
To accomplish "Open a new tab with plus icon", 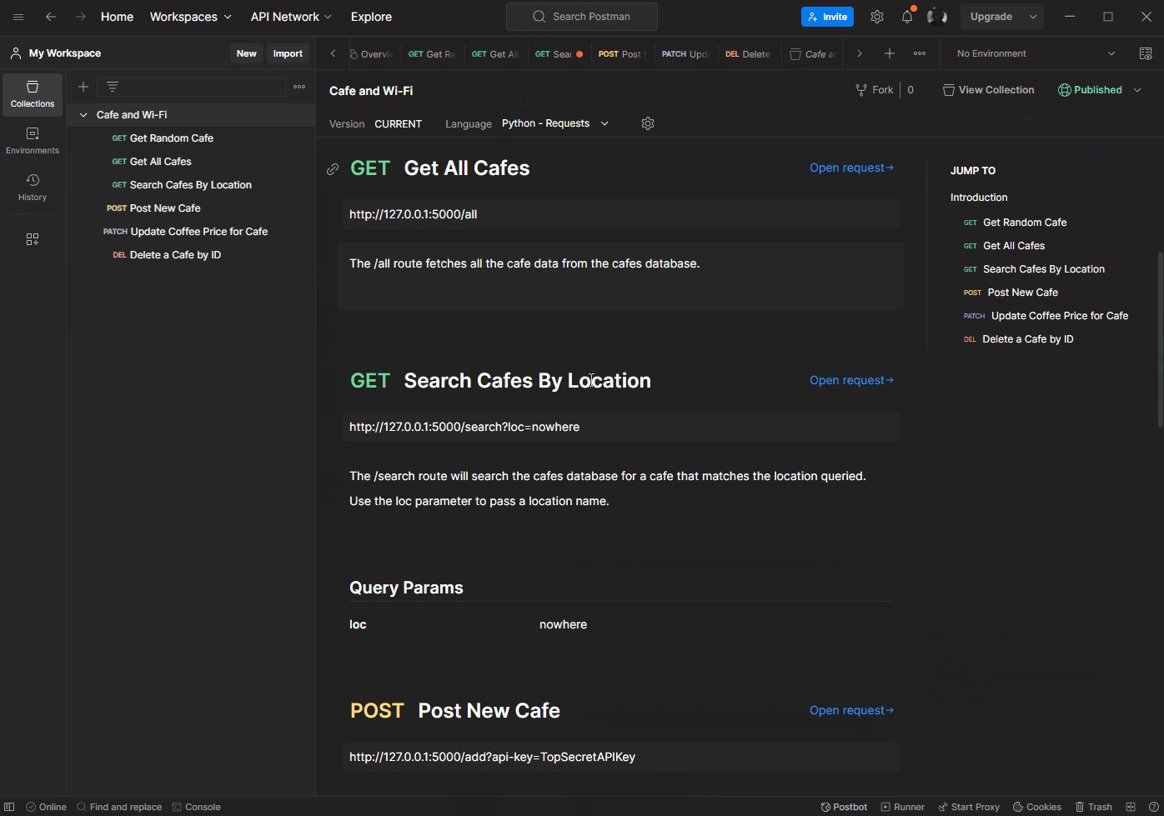I will (890, 53).
